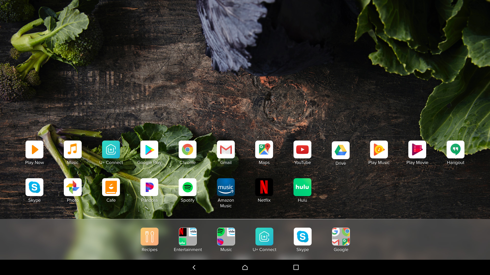The image size is (490, 275).
Task: Launch the Music app in the top row
Action: pos(73,149)
